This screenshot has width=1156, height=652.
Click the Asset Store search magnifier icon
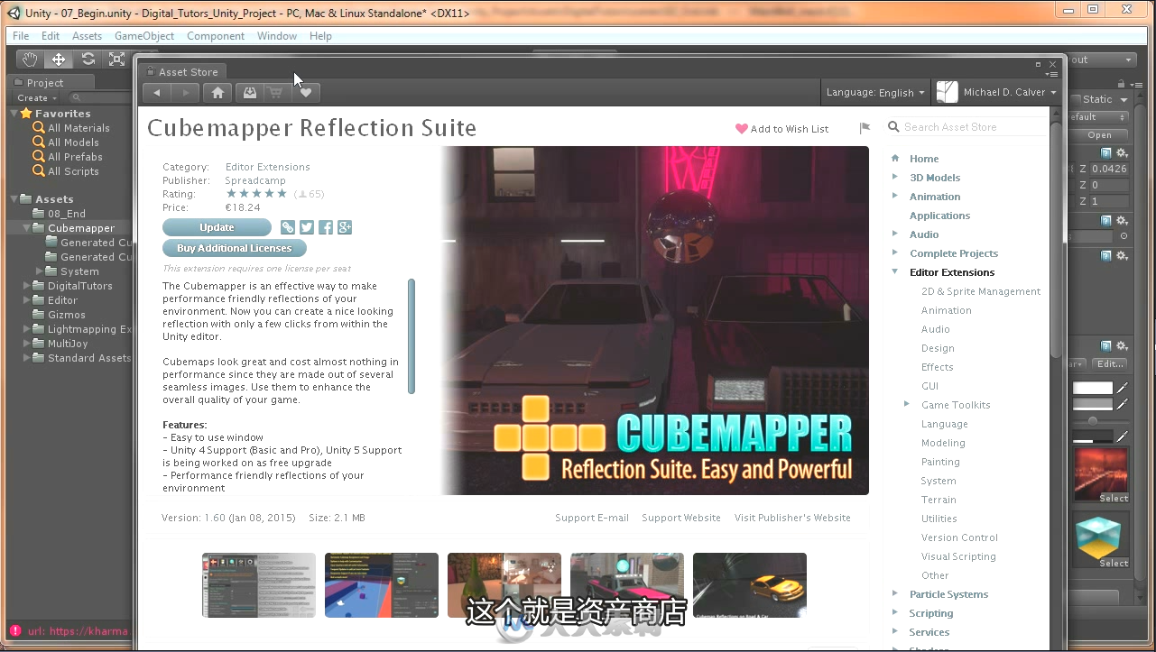coord(893,127)
